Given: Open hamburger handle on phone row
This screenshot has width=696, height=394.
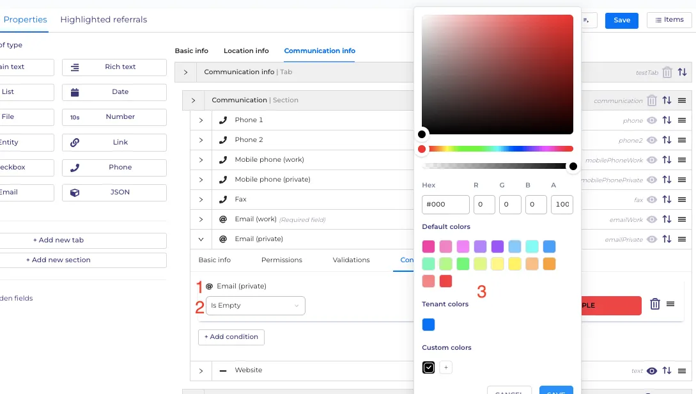Looking at the screenshot, I should [x=682, y=120].
